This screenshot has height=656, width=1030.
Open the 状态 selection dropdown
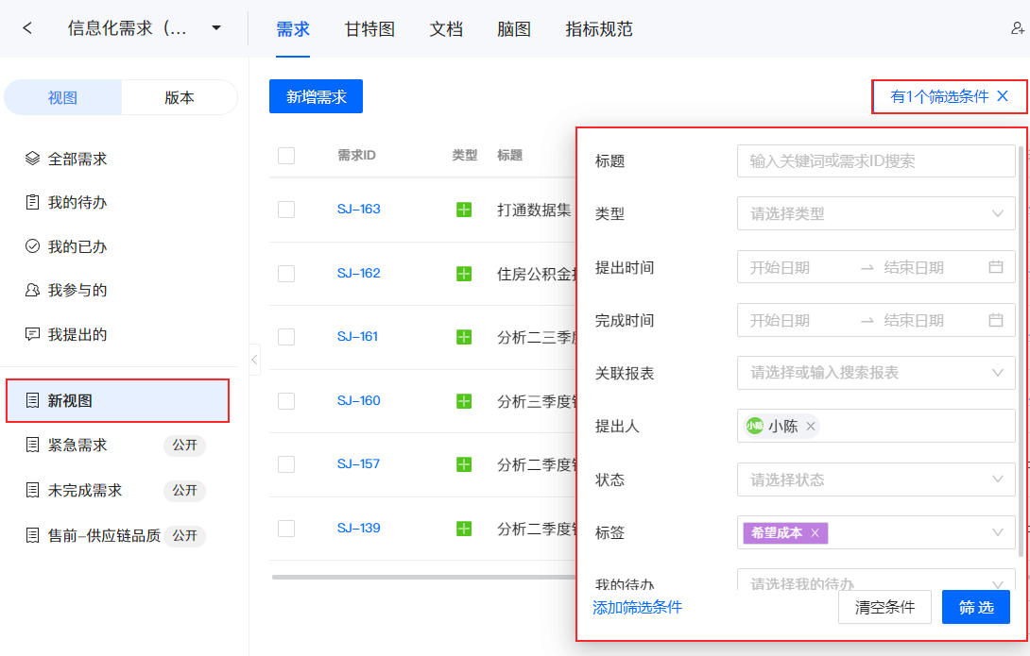876,479
